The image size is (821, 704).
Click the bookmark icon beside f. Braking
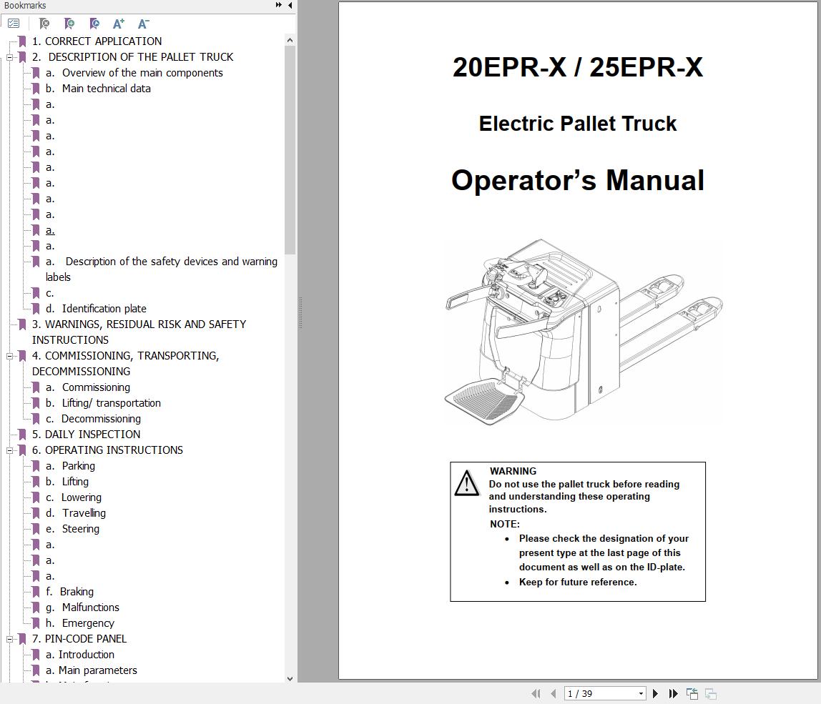pyautogui.click(x=36, y=592)
